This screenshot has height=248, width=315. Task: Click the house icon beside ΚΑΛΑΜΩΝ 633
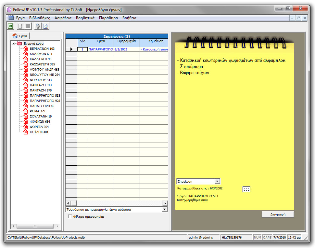point(26,53)
